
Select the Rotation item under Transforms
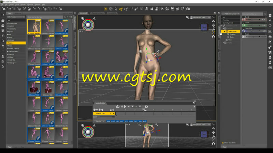tap(232, 34)
